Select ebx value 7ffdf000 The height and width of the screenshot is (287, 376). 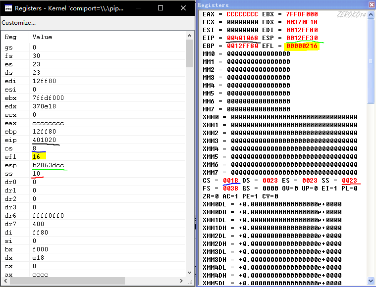[x=48, y=98]
